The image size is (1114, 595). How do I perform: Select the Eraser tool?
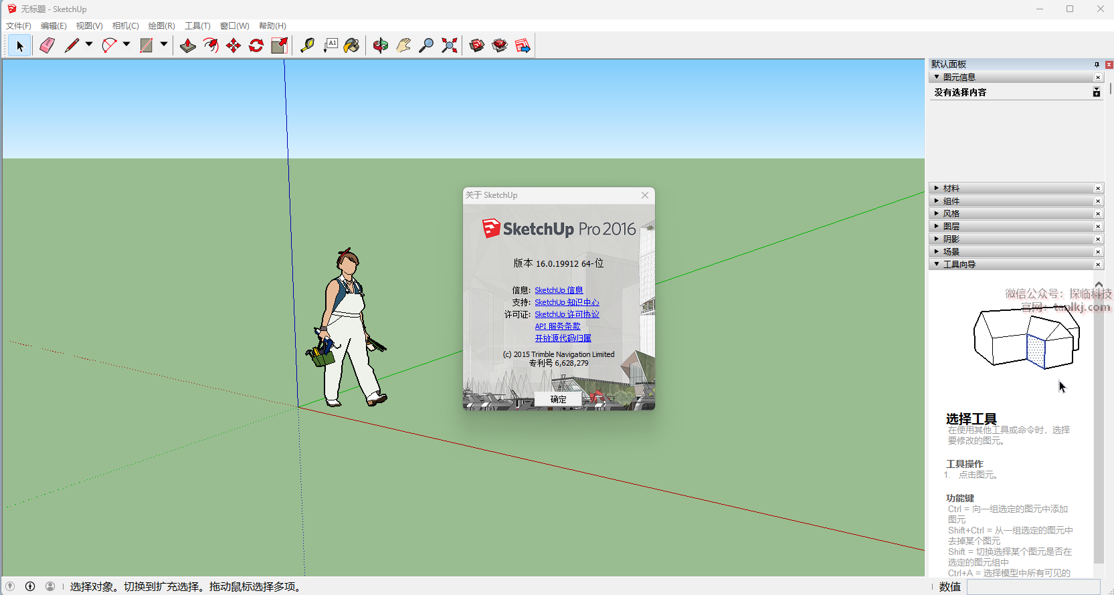(47, 45)
